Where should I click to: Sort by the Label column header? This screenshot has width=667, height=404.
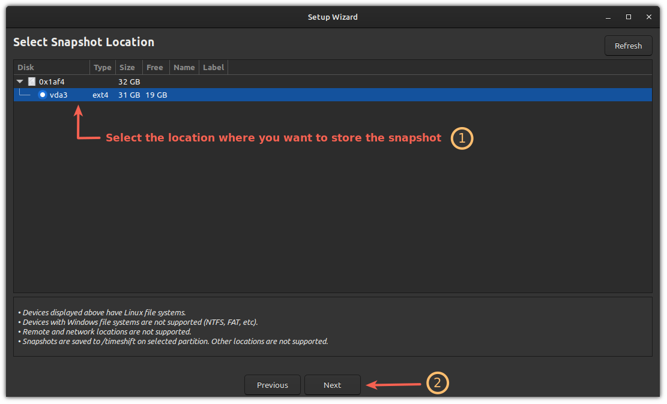click(214, 67)
